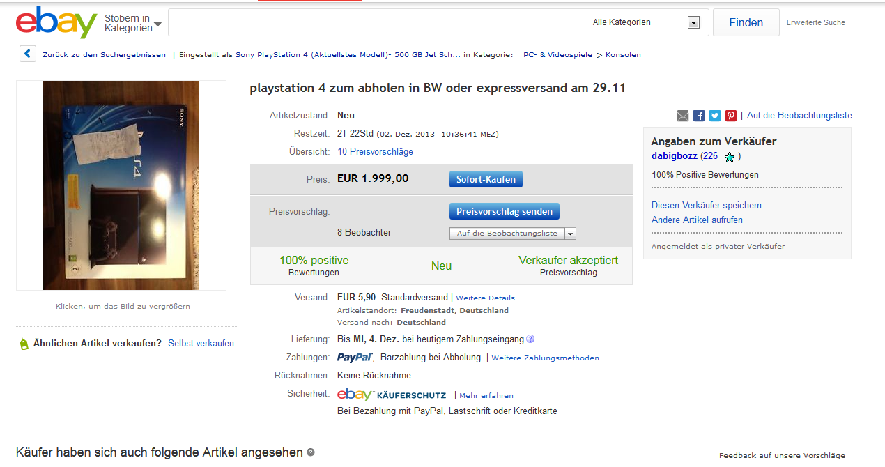Click seller's feedback star icon
885x467 pixels.
coord(730,157)
